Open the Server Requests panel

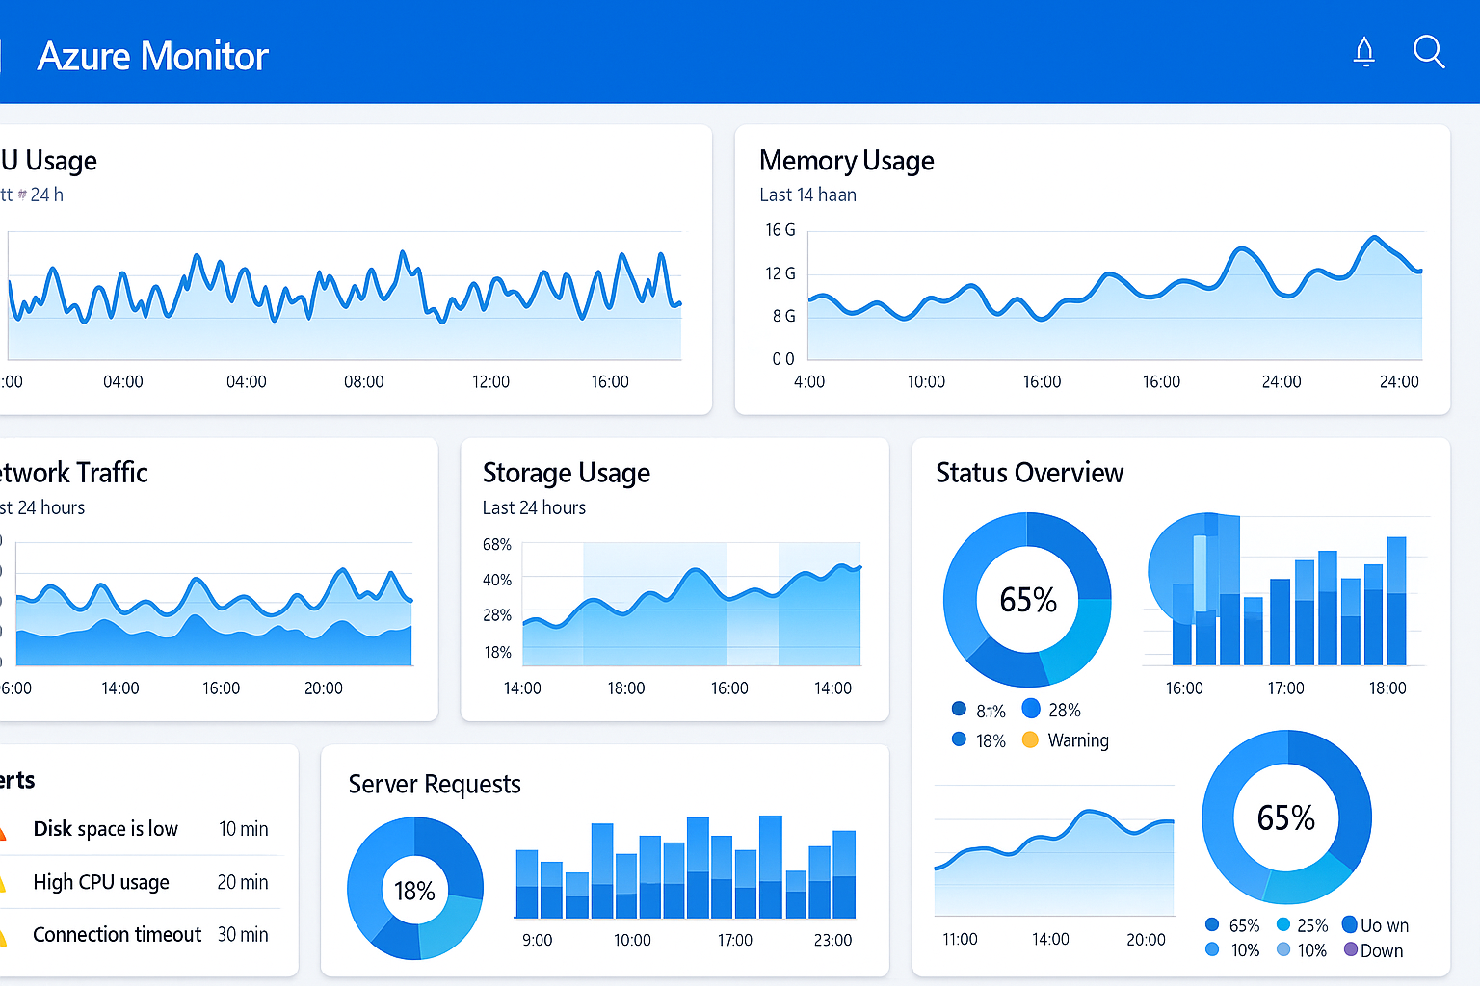tap(434, 784)
